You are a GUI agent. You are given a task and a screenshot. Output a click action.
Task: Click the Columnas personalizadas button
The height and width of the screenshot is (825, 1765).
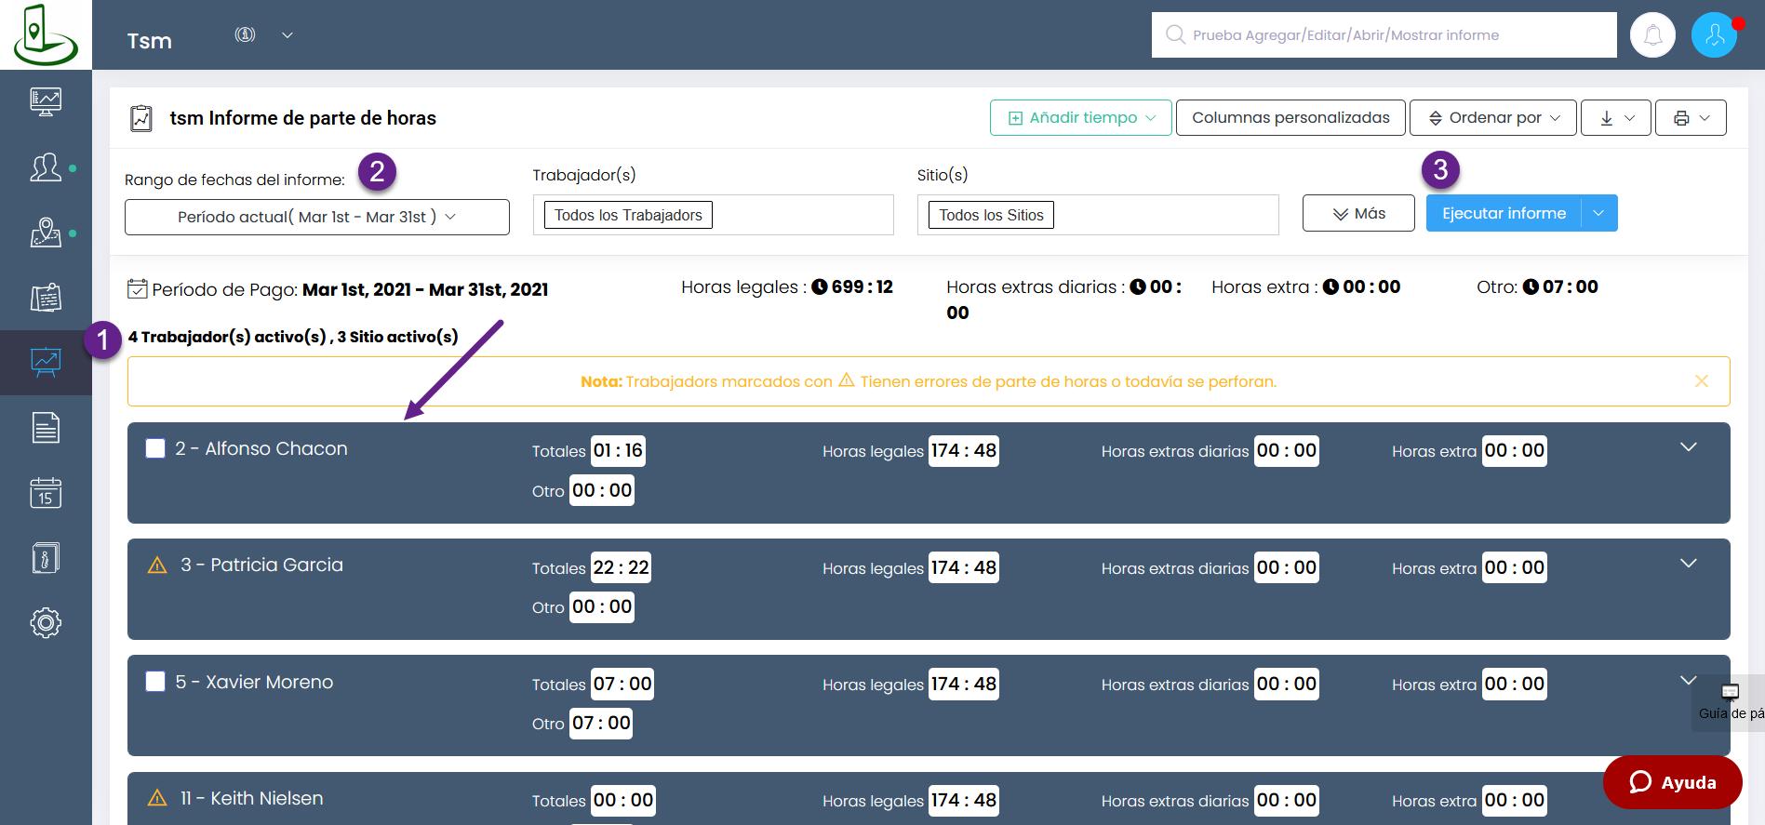[1290, 118]
